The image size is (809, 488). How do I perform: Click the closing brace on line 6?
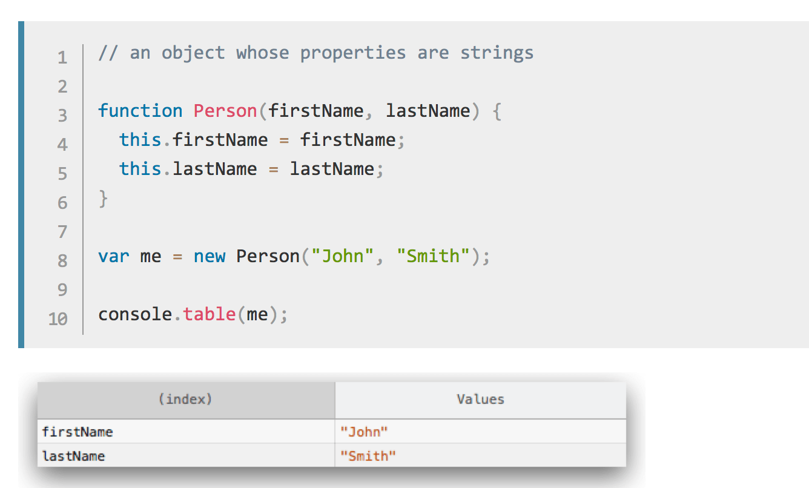coord(102,198)
